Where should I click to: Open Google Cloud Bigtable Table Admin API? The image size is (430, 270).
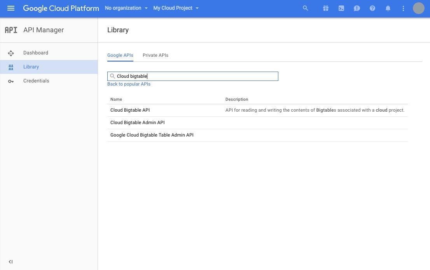[152, 135]
